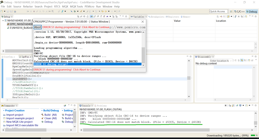The image size is (259, 139).
Task: Collapse the NHS0160400_V1.00 tree node
Action: pyautogui.click(x=3, y=20)
